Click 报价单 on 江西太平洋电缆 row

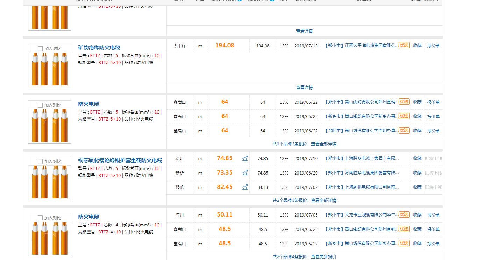click(x=434, y=46)
